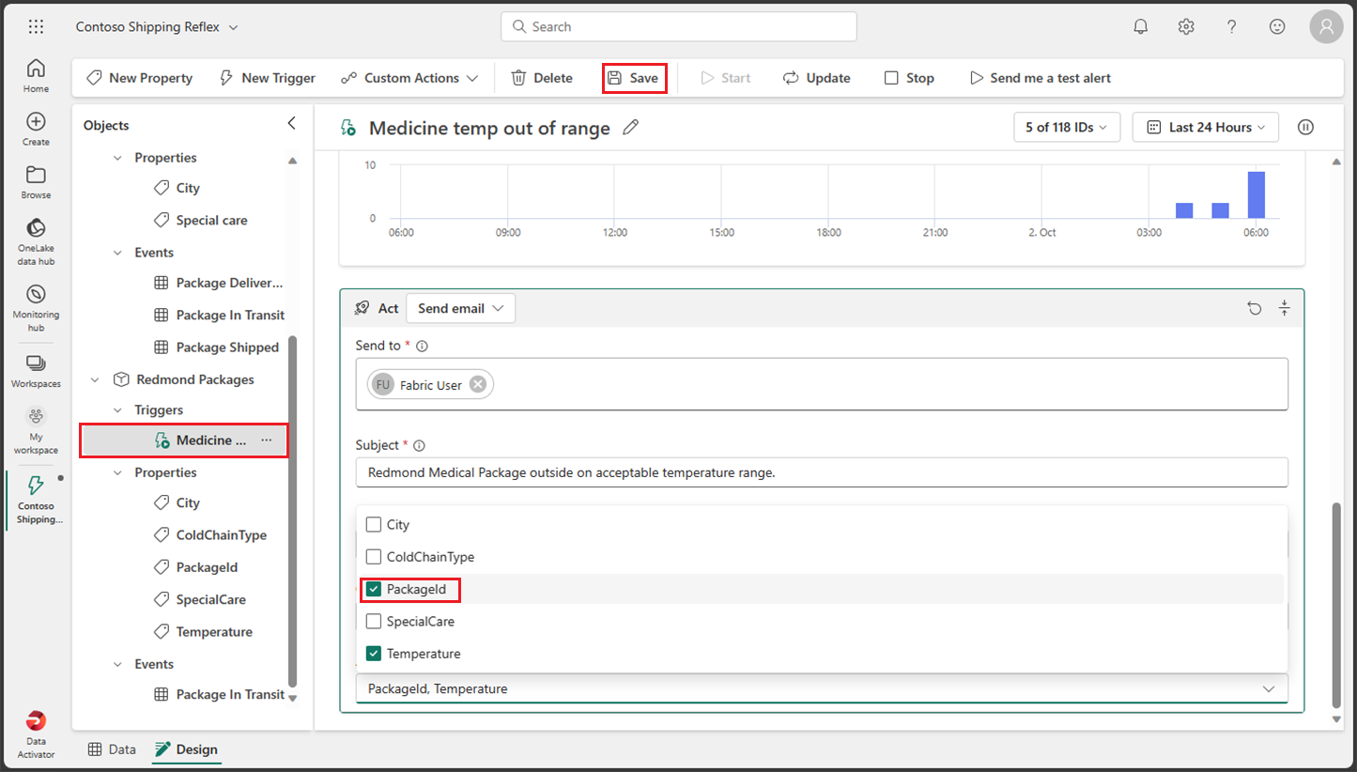Open Last 24 Hours time range dropdown
Viewport: 1357px width, 772px height.
click(x=1206, y=127)
